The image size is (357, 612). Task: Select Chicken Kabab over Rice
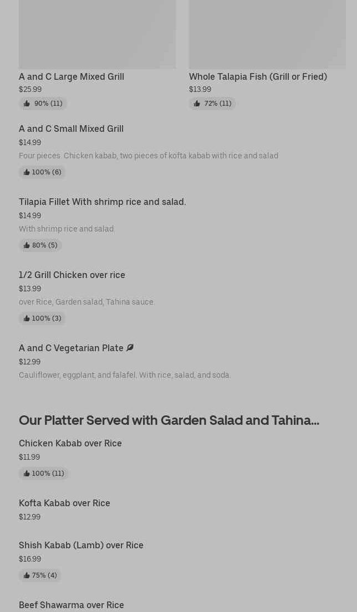[x=70, y=443]
